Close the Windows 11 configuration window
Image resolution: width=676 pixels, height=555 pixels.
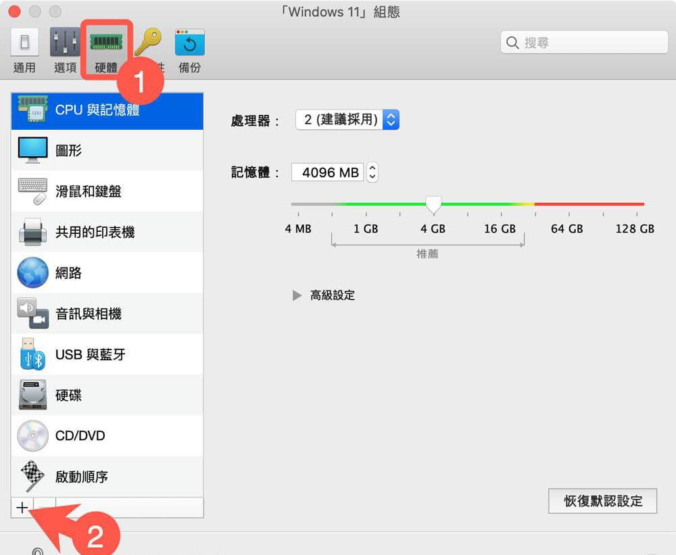click(x=15, y=11)
